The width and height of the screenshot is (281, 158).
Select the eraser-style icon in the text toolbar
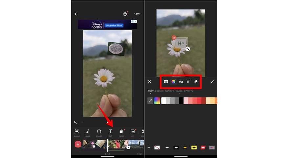point(196,82)
